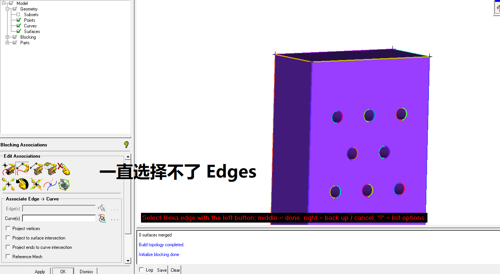Click inside the Curve(s) input field
Viewport: 500px width, 274px height.
(x=59, y=218)
